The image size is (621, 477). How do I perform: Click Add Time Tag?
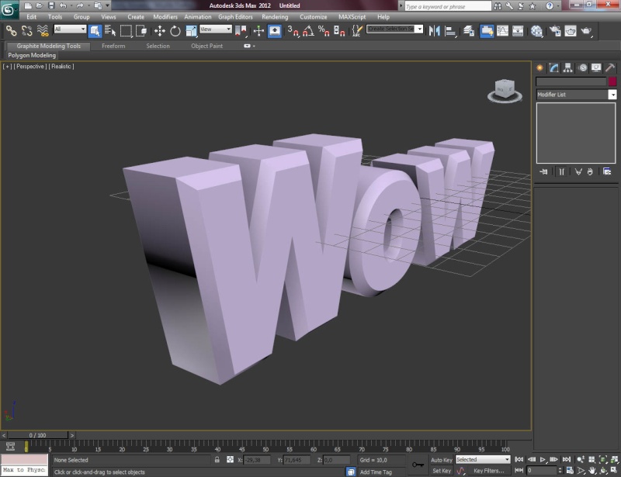376,472
